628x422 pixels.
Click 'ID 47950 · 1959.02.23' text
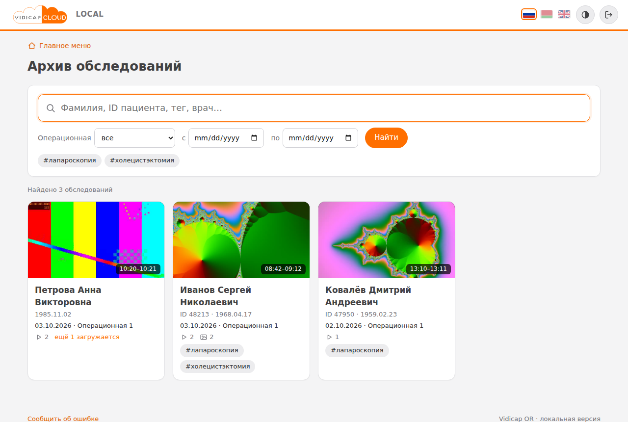pyautogui.click(x=361, y=314)
